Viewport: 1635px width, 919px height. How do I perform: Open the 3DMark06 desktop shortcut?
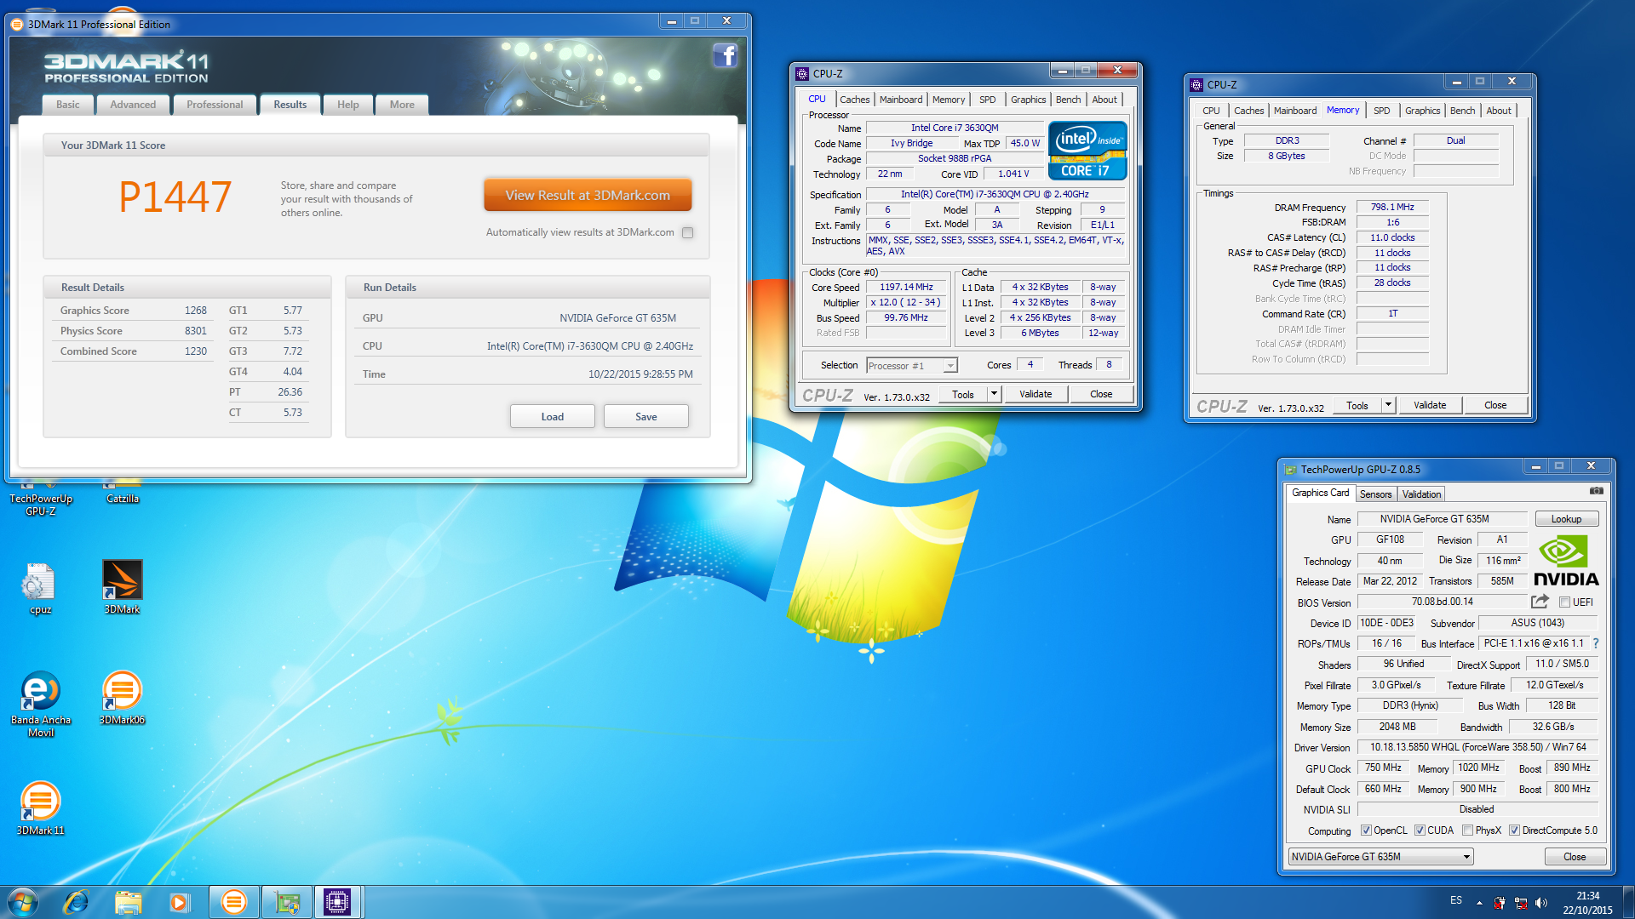[x=122, y=698]
